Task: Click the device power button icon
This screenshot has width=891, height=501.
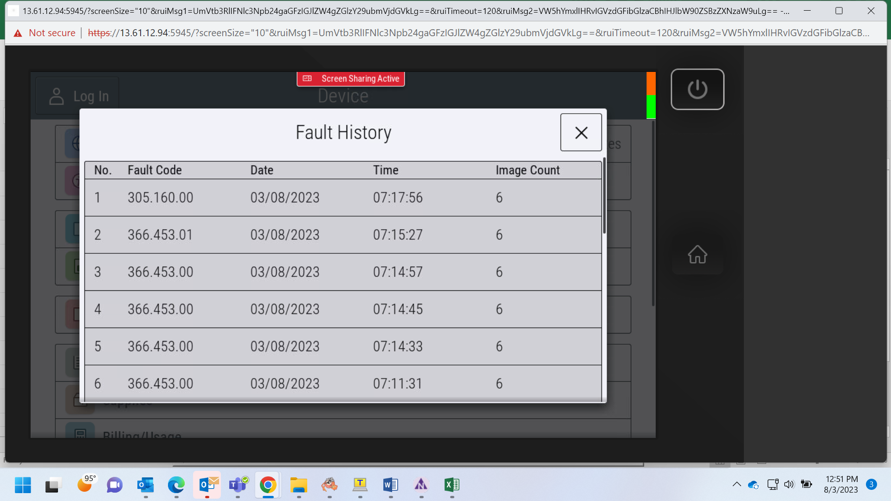Action: pyautogui.click(x=697, y=89)
